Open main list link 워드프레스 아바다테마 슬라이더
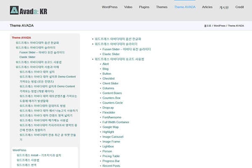The image size is (252, 168). (116, 44)
